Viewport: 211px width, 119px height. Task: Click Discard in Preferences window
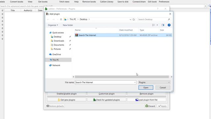coord(150,106)
